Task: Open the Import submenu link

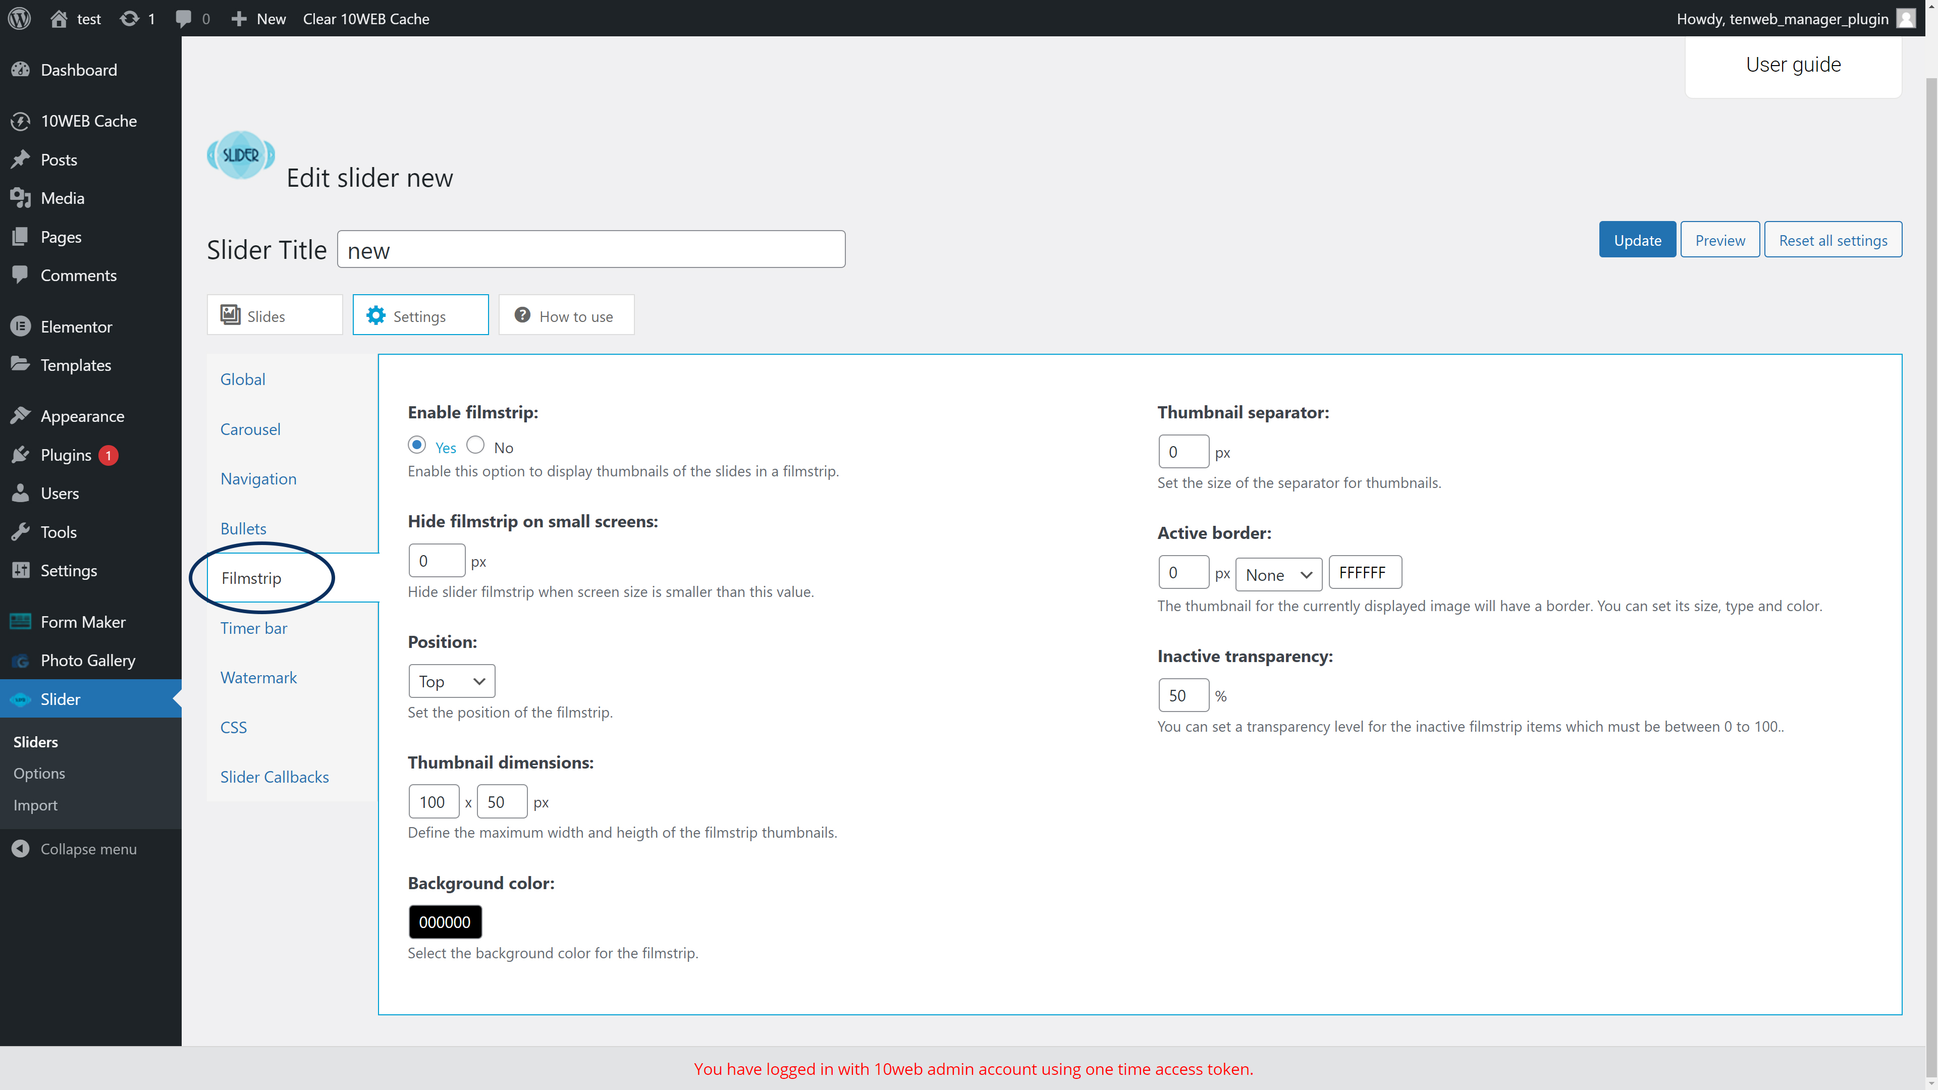Action: pyautogui.click(x=35, y=805)
